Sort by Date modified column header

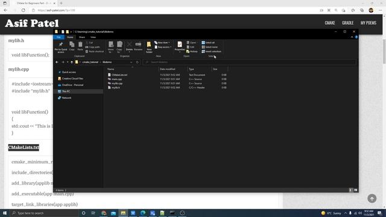[x=173, y=69]
